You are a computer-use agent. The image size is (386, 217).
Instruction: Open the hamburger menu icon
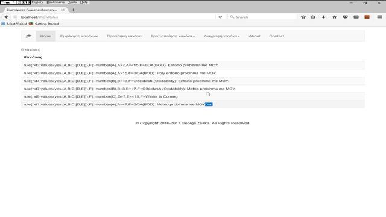(x=379, y=17)
